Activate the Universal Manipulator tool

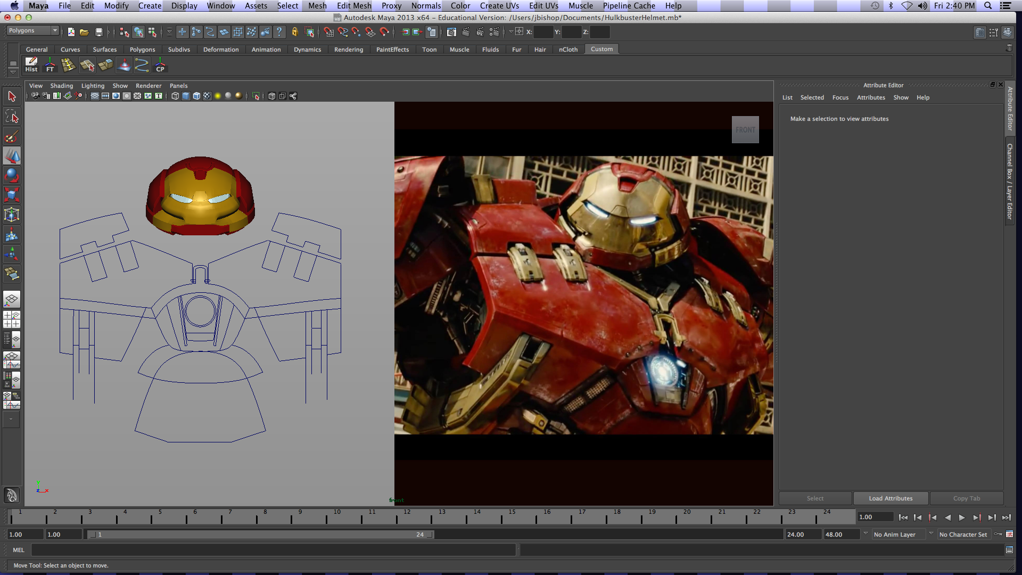12,215
